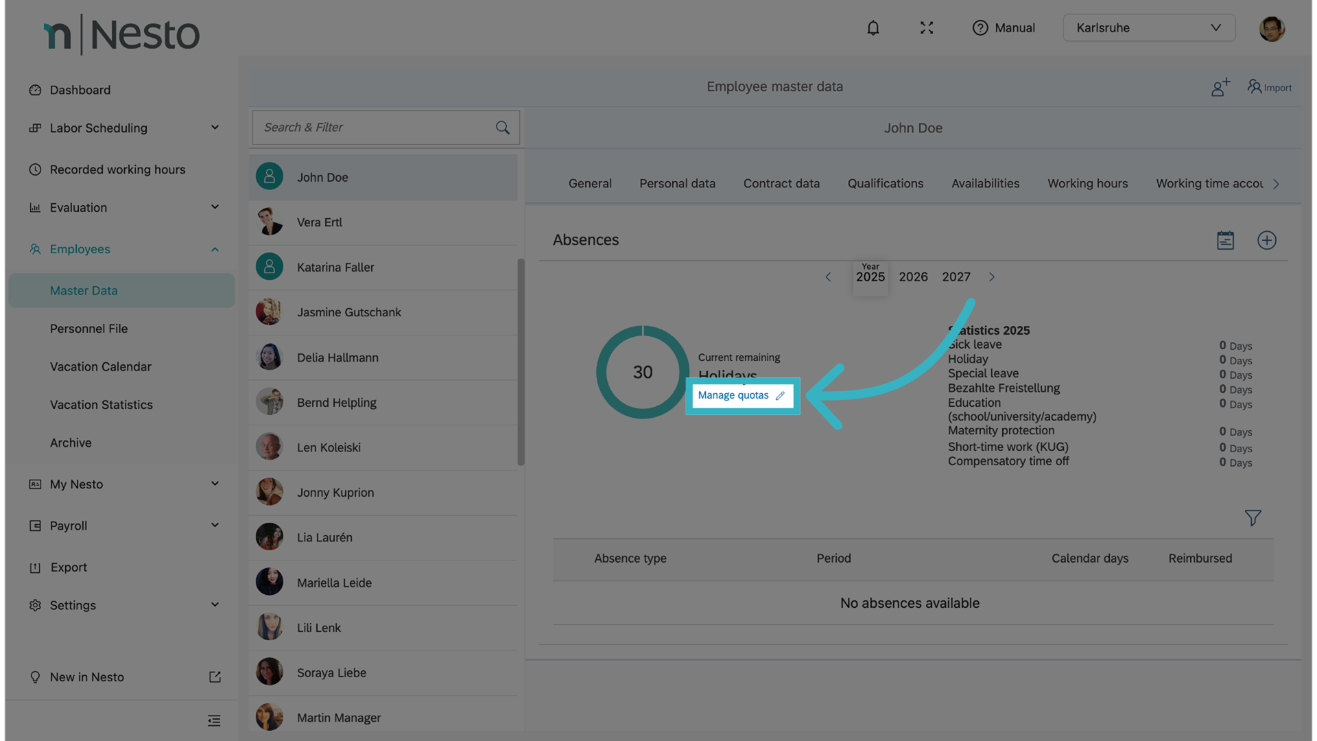Click the search magnifier icon
Viewport: 1317px width, 741px height.
click(x=503, y=128)
